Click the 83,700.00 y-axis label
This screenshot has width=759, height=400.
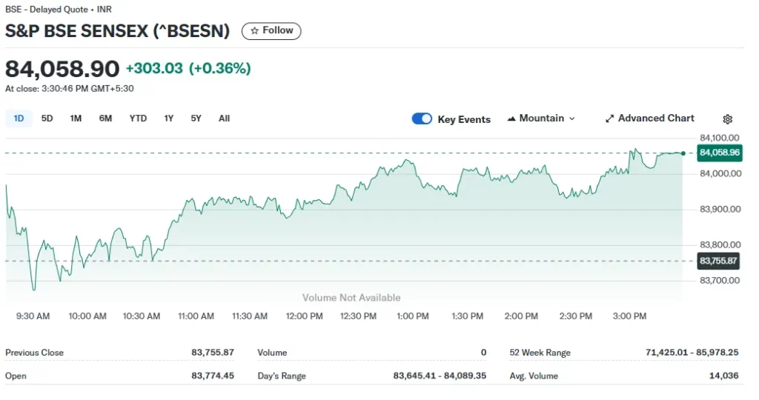(x=720, y=281)
